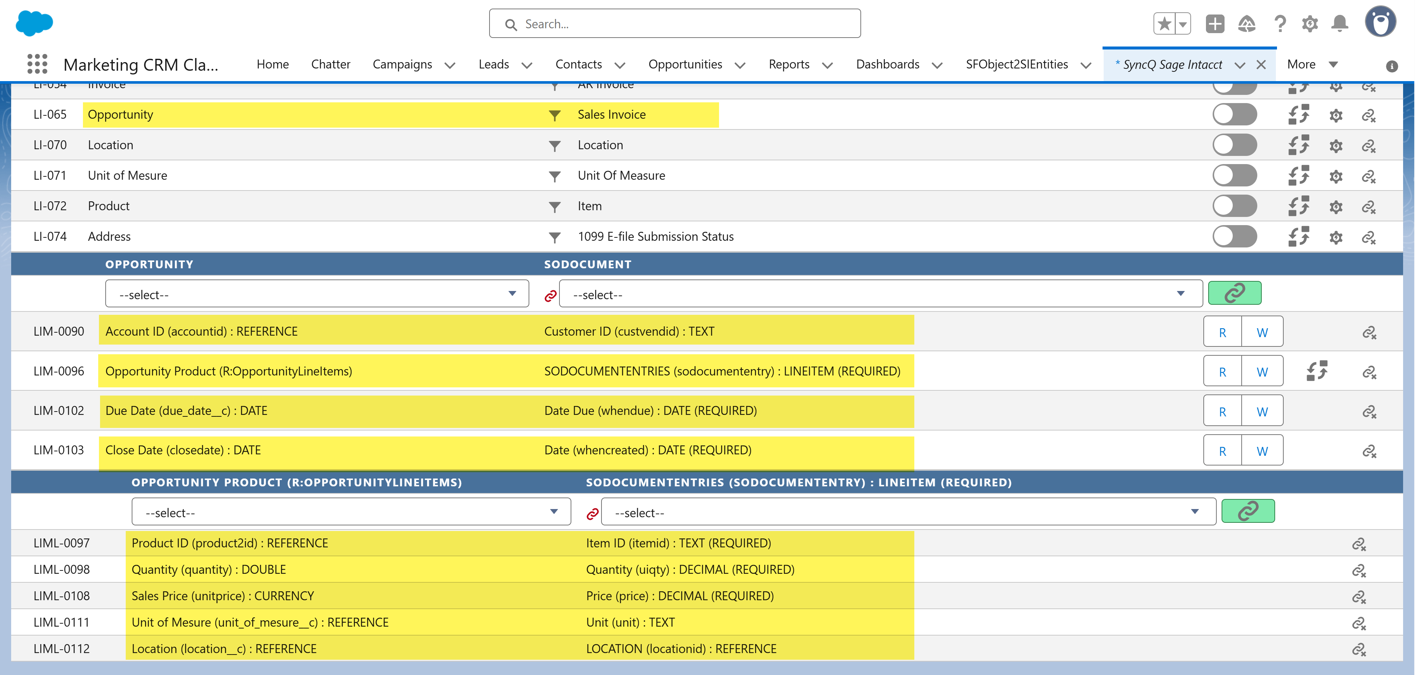The width and height of the screenshot is (1415, 675).
Task: Click Account ID (accountid) : REFERENCE mapping
Action: tap(201, 332)
